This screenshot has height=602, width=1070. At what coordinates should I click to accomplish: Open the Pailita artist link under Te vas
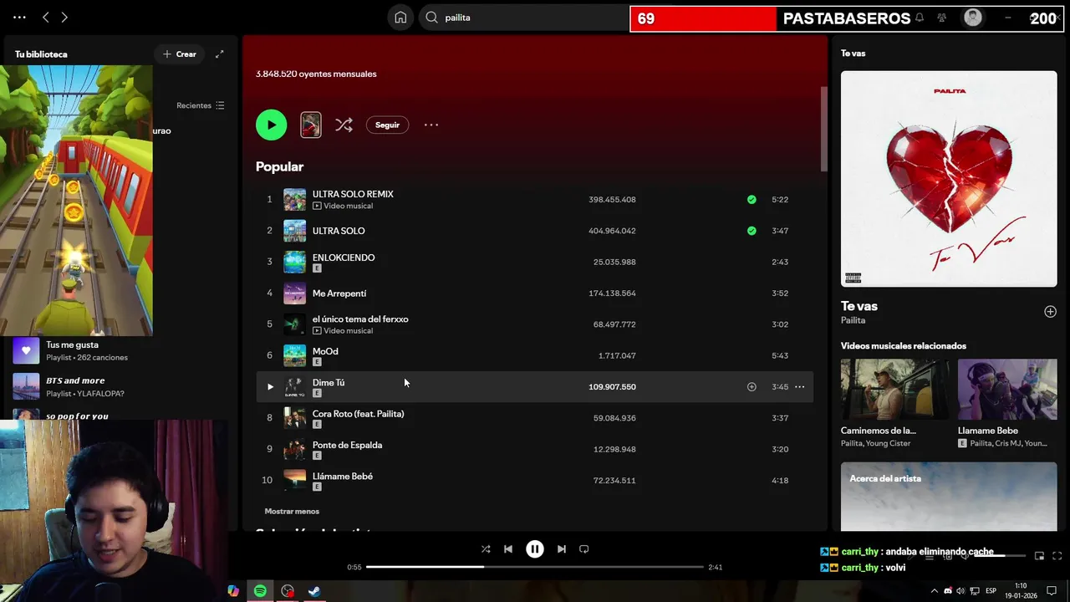(x=853, y=320)
